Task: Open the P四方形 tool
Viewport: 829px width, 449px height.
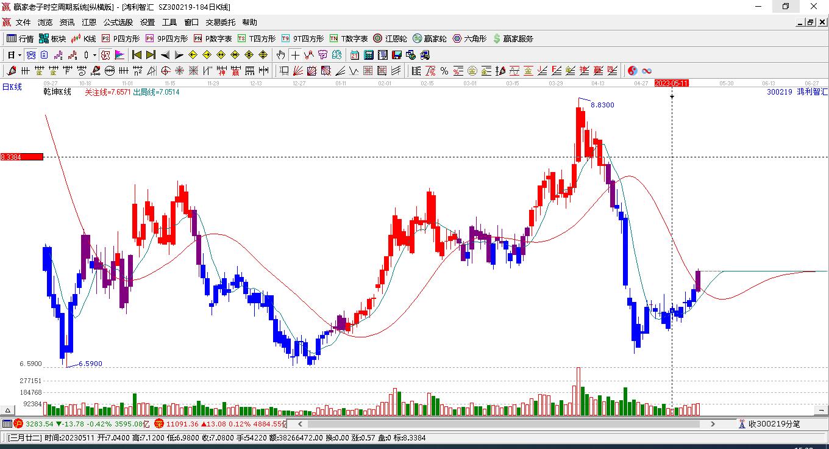Action: click(120, 38)
